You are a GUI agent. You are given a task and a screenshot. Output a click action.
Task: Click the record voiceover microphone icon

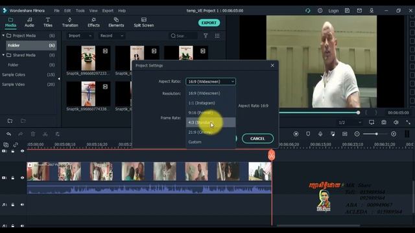[320, 134]
